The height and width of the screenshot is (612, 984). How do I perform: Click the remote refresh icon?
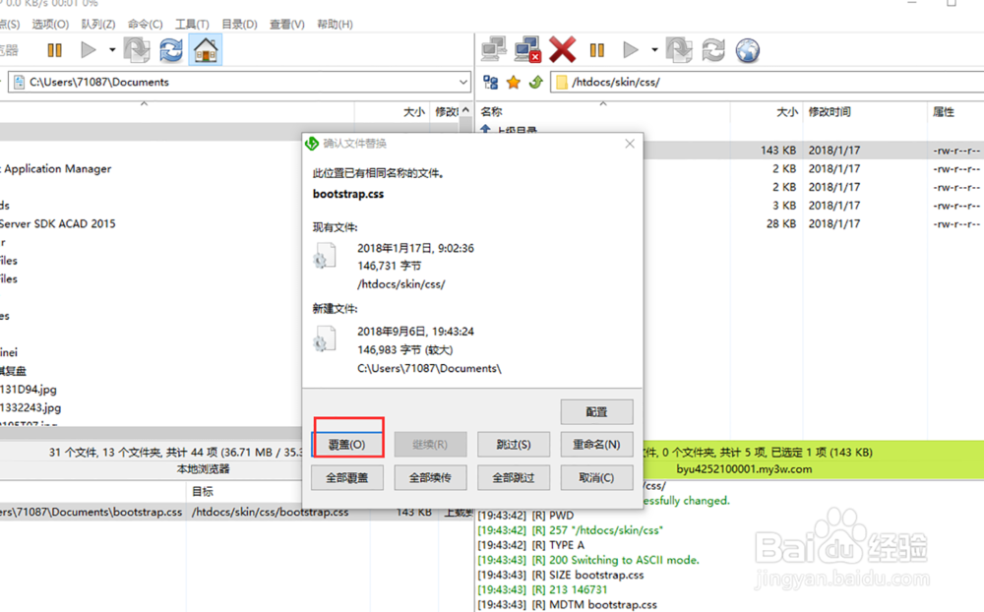tap(713, 50)
